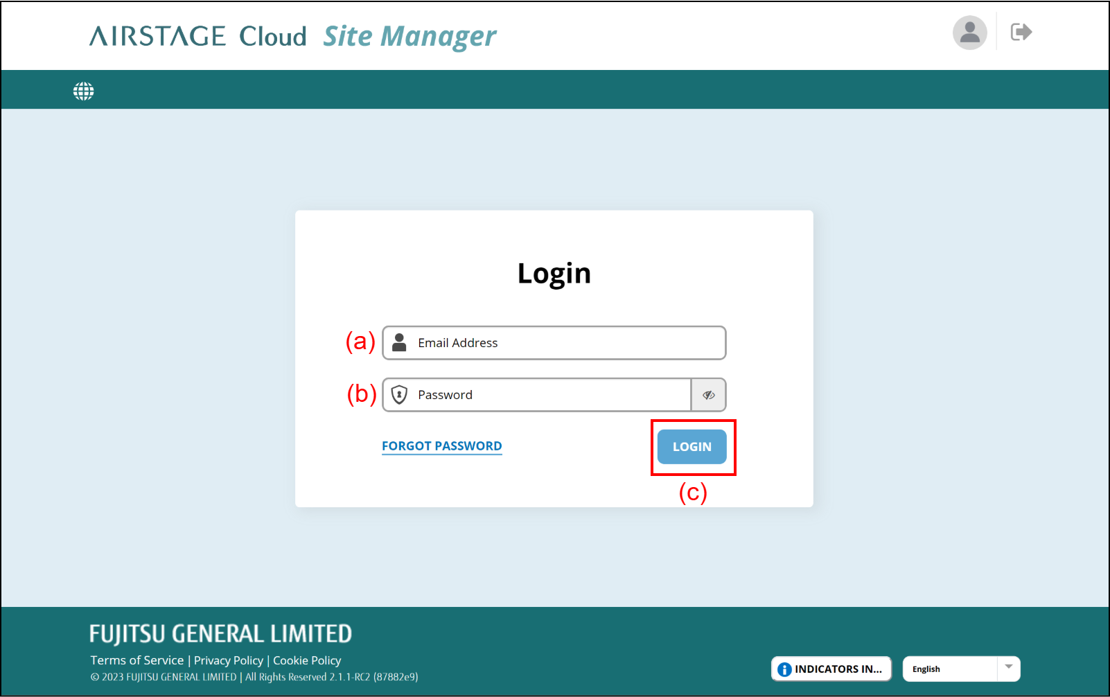Click the FUJITSU GENERAL LIMITED footer logo
This screenshot has height=697, width=1110.
(x=220, y=634)
